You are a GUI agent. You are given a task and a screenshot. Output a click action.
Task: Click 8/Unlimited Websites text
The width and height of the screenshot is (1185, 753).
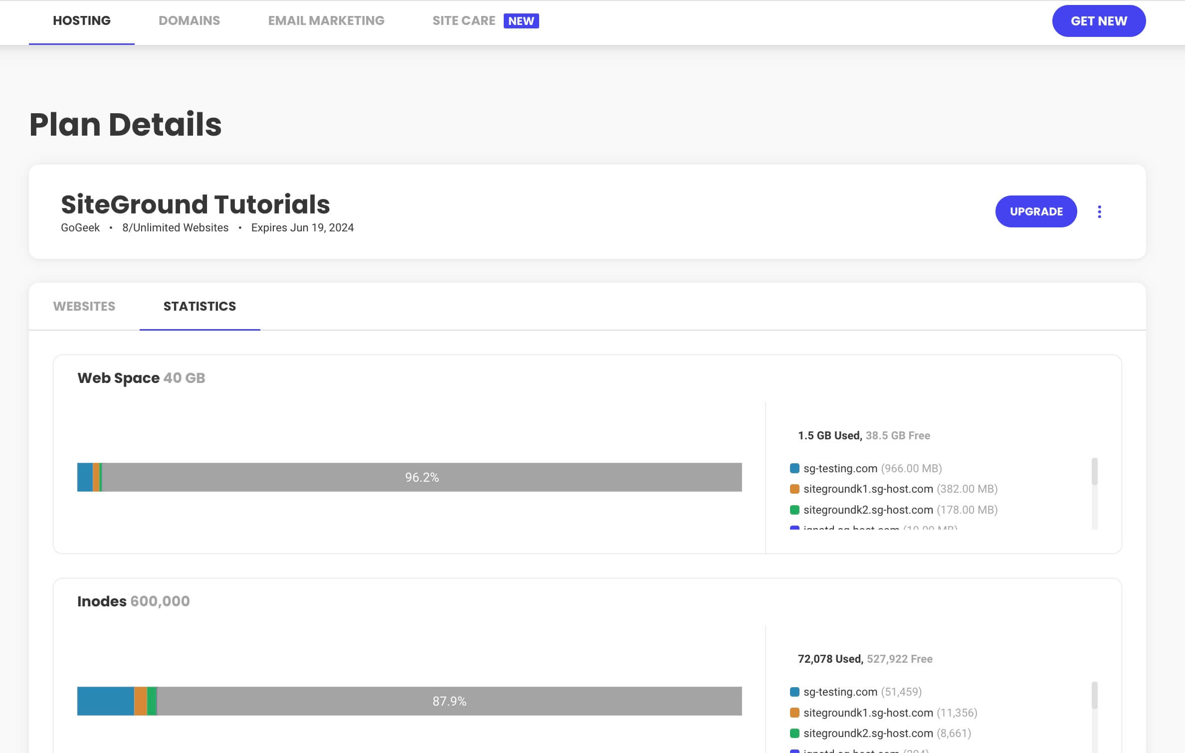click(x=176, y=227)
